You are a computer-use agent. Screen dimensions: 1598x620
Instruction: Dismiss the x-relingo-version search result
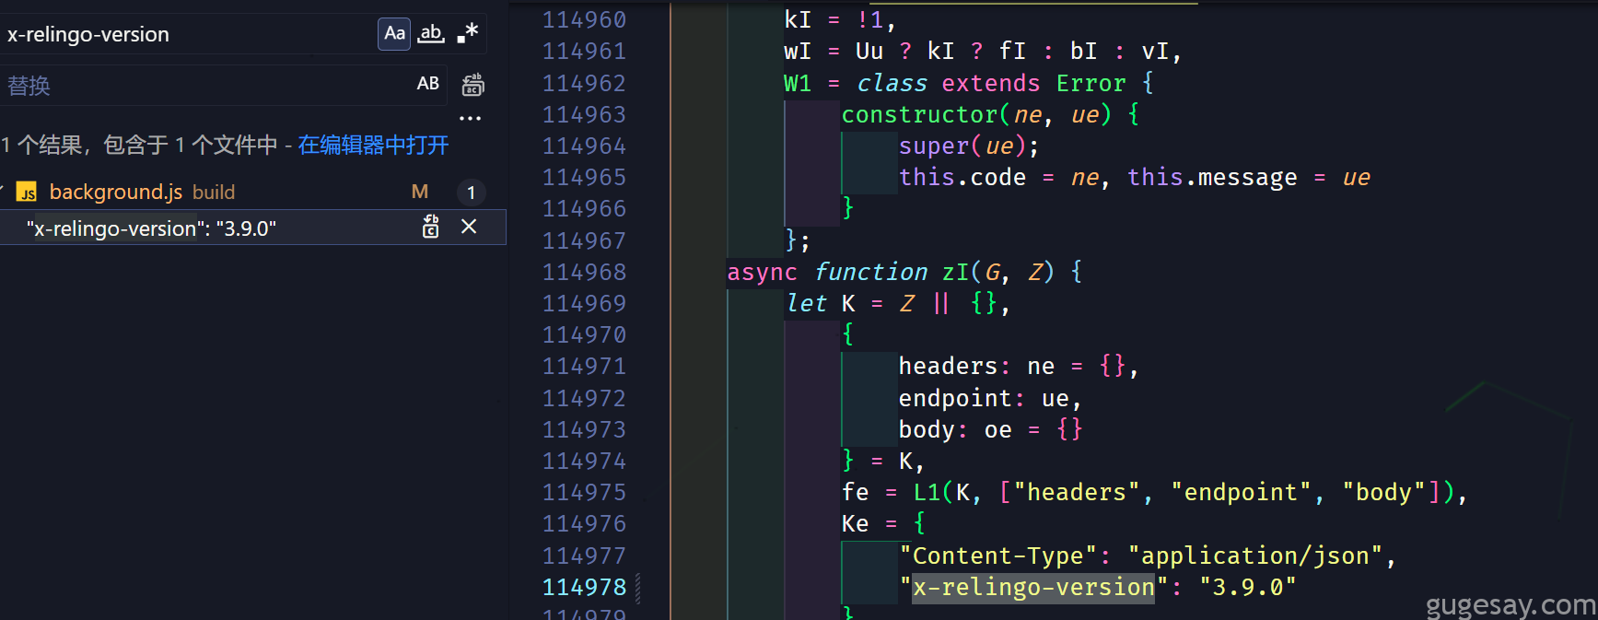point(469,227)
